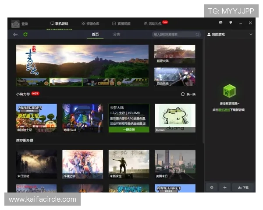Open the 直播视频 tab

point(121,23)
